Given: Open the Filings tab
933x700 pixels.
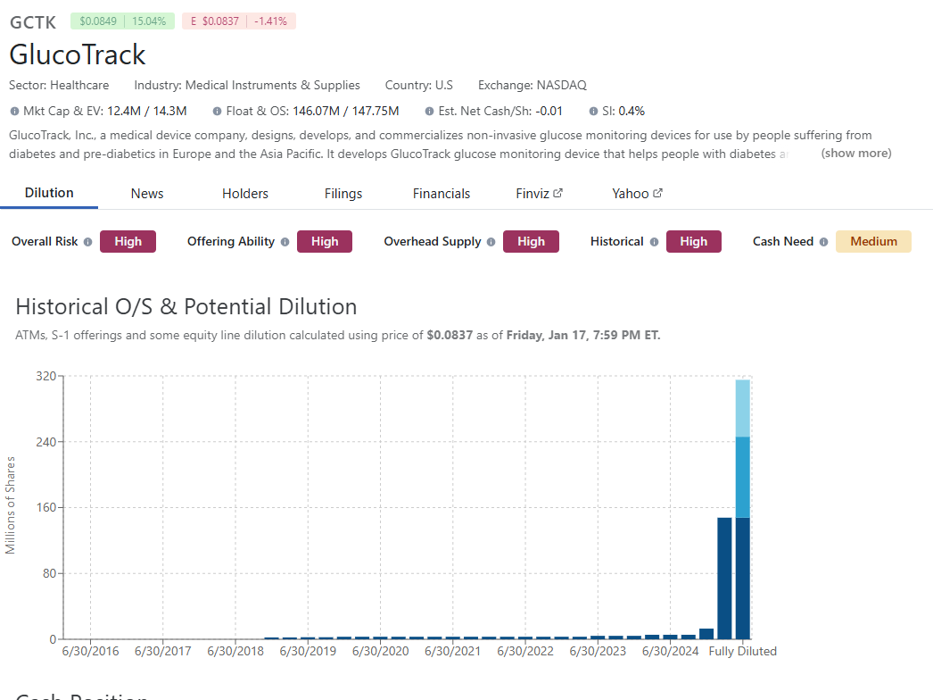Looking at the screenshot, I should pos(343,194).
